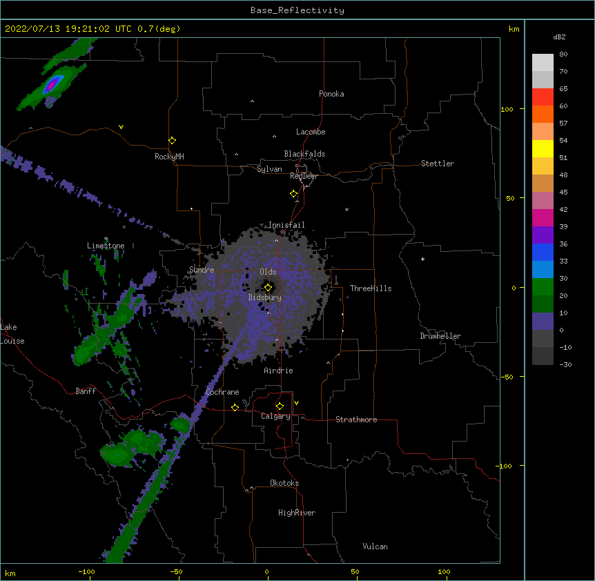Click the yellow marker above Calgary label
The height and width of the screenshot is (581, 595).
280,406
